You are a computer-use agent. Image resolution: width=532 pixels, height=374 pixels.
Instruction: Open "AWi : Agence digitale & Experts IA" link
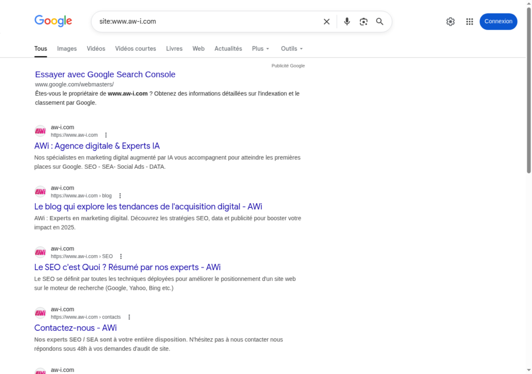(x=97, y=146)
